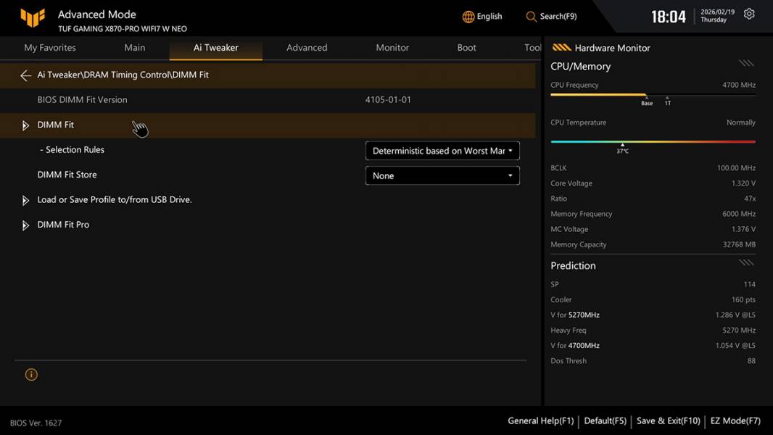The height and width of the screenshot is (435, 773).
Task: Click the info icon at bottom left
Action: click(31, 375)
